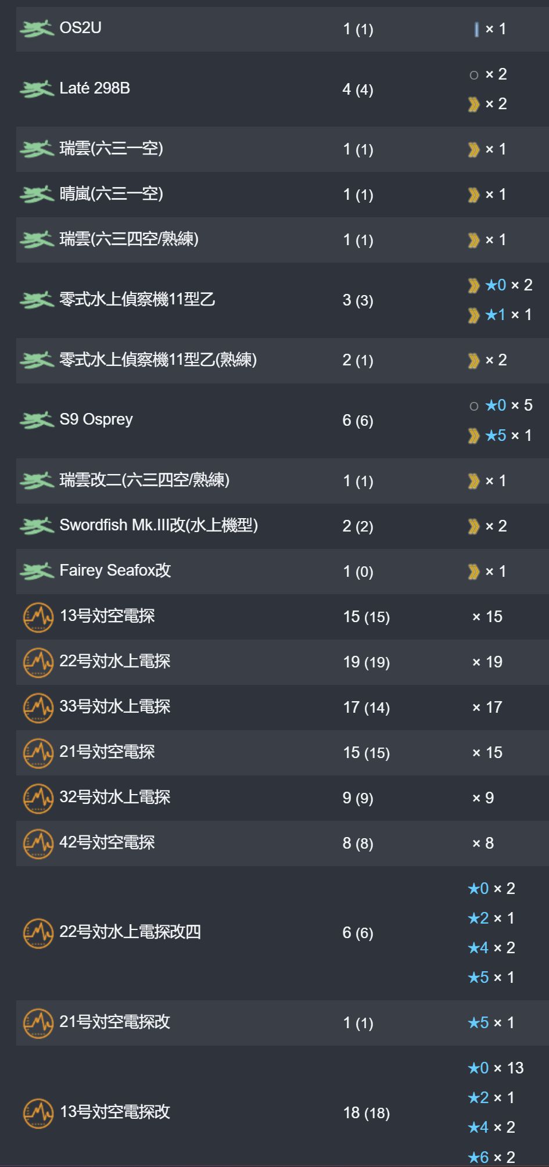Click the radar icon for 13号対空電探

tap(38, 617)
